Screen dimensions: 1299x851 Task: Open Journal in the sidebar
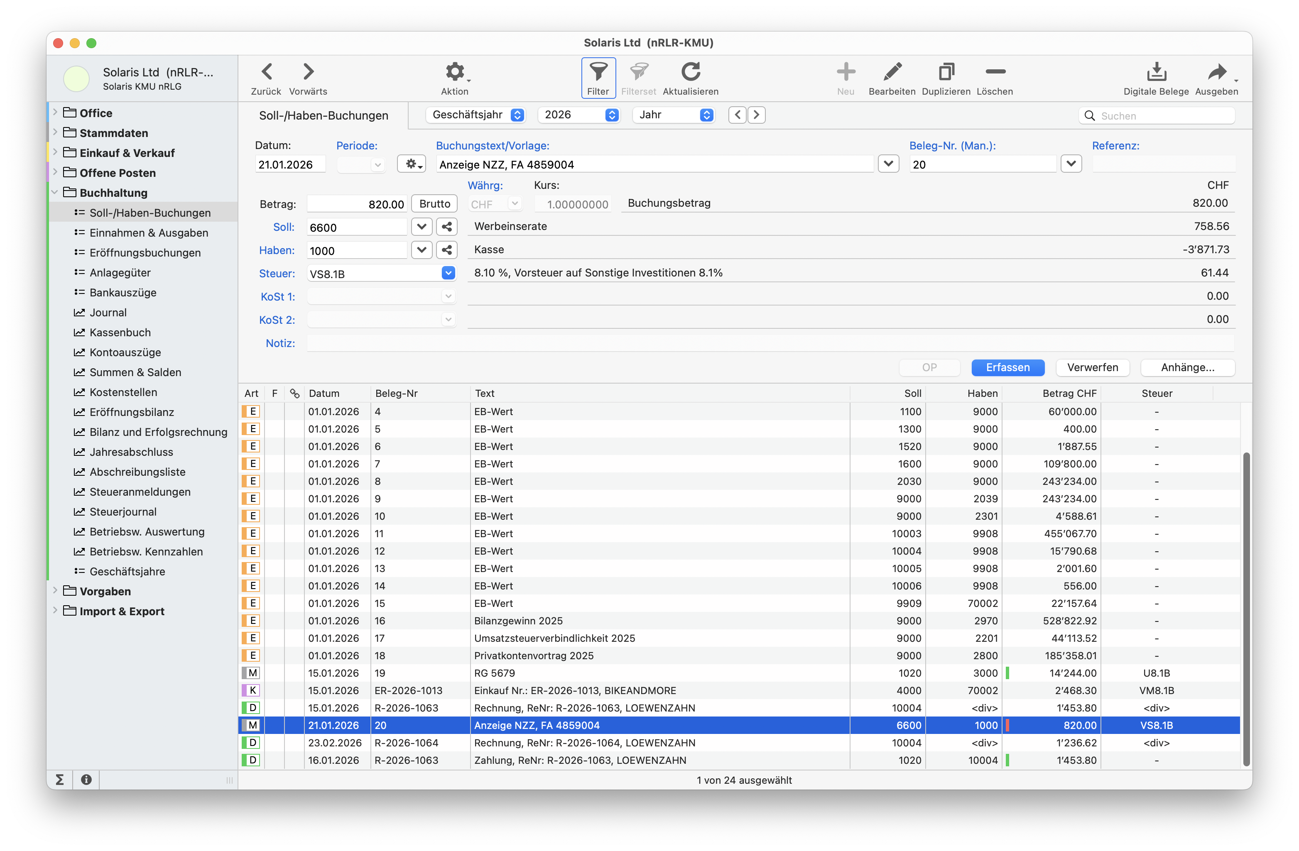tap(108, 313)
